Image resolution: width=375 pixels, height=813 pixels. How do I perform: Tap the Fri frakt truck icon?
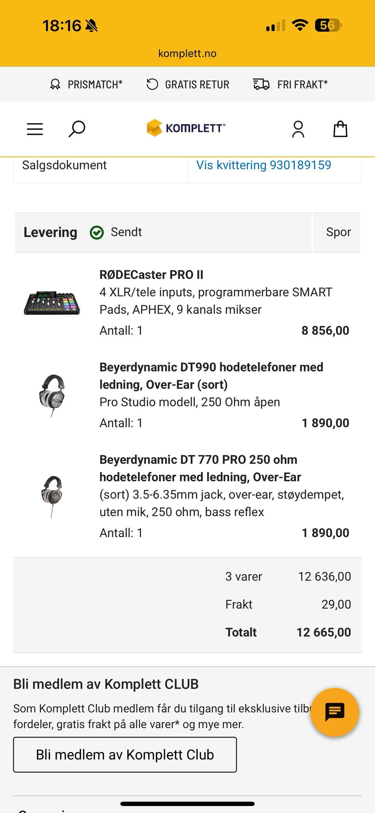click(x=261, y=84)
